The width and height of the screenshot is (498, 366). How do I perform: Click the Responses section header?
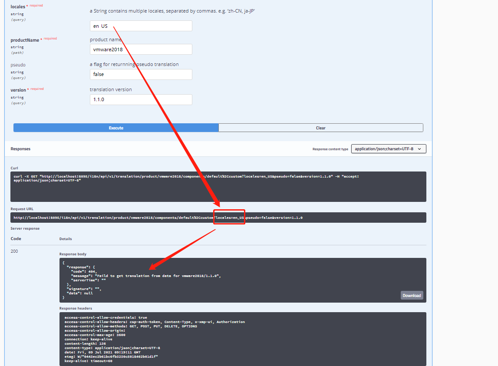tap(20, 148)
